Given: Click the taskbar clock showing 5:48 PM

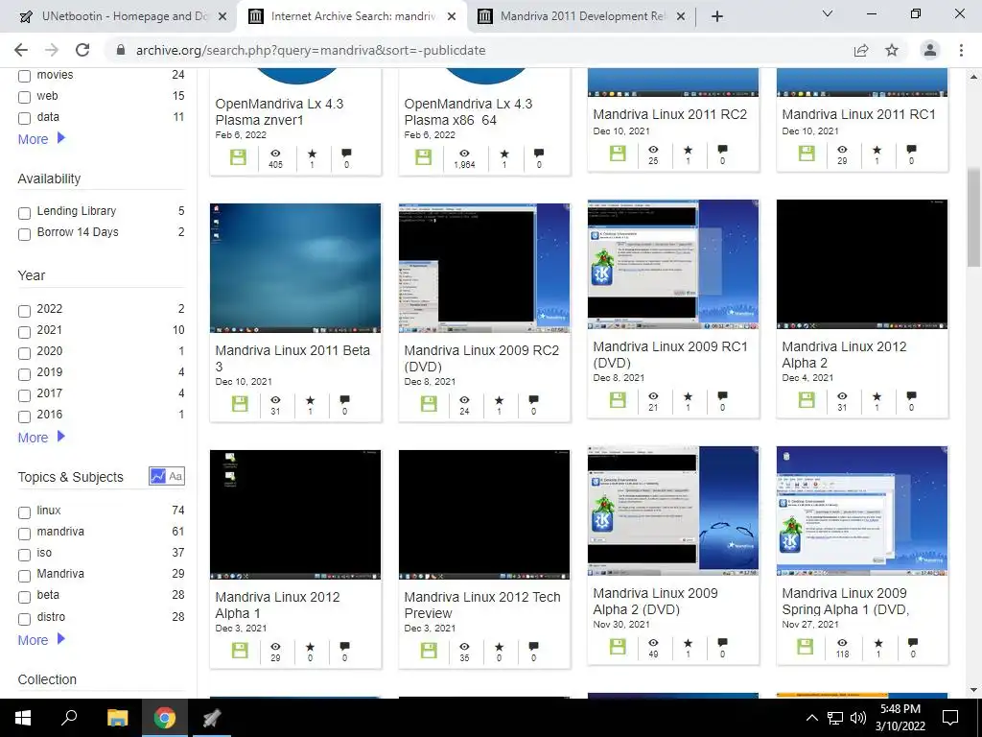Looking at the screenshot, I should (900, 718).
